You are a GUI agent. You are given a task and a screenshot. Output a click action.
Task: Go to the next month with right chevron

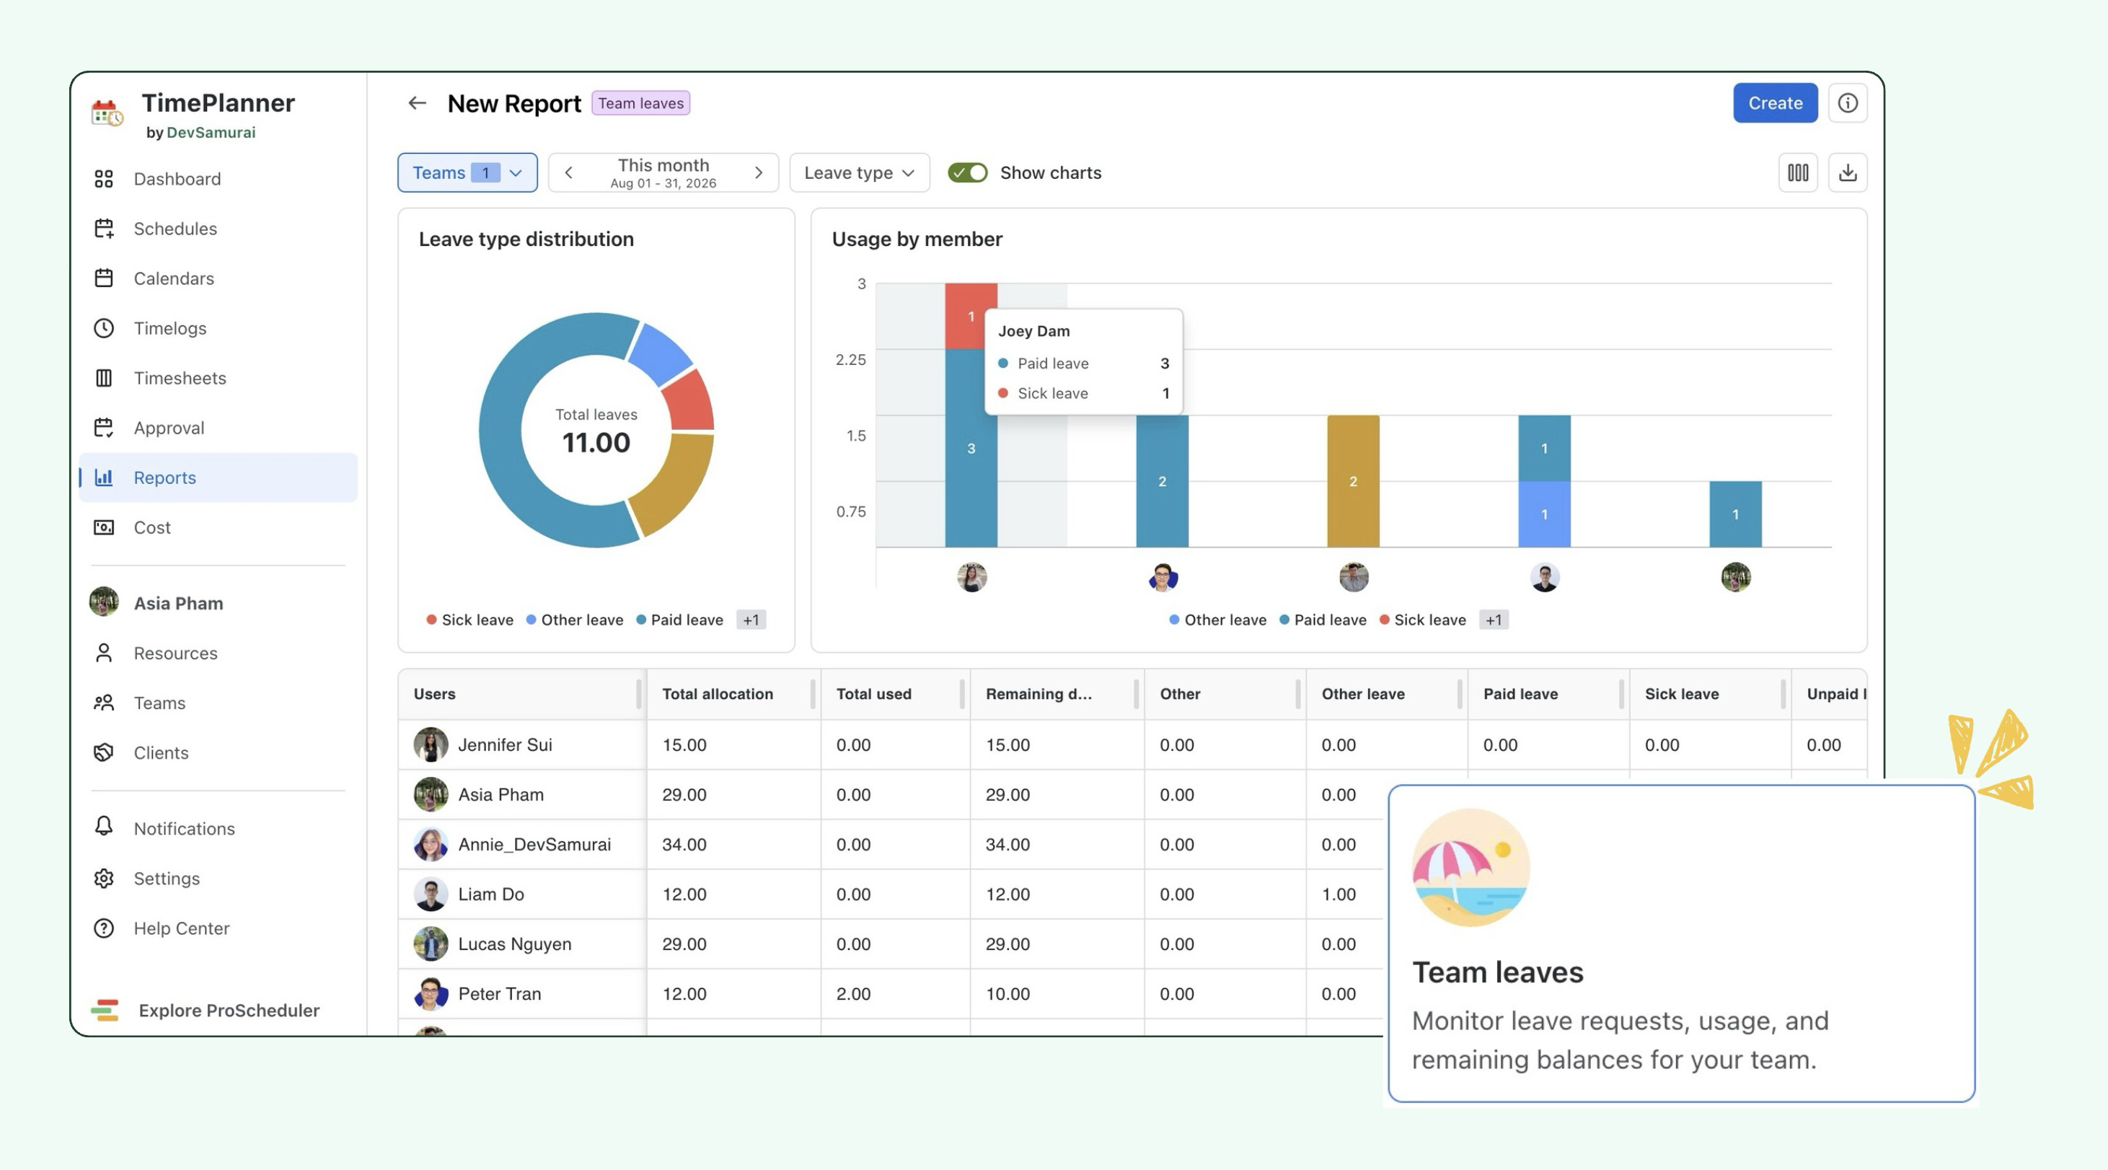tap(759, 172)
